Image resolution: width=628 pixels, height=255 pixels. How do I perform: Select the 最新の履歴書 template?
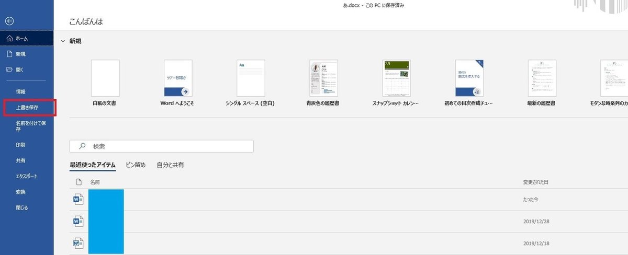pos(542,83)
